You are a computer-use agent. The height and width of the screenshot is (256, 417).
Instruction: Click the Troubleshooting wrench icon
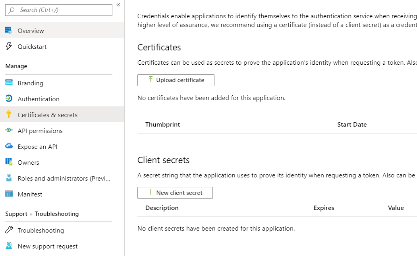tap(9, 230)
